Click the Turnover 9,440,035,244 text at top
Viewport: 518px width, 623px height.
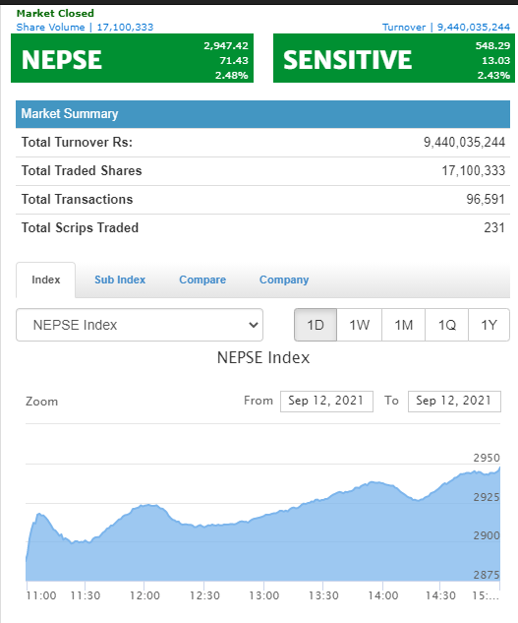tap(446, 27)
